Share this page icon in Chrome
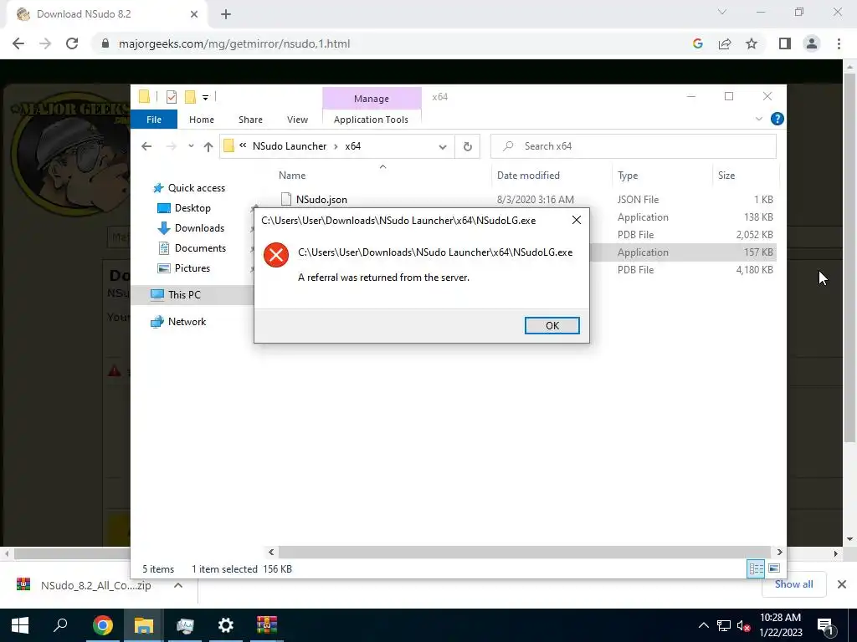Viewport: 857px width, 642px height. (x=725, y=43)
